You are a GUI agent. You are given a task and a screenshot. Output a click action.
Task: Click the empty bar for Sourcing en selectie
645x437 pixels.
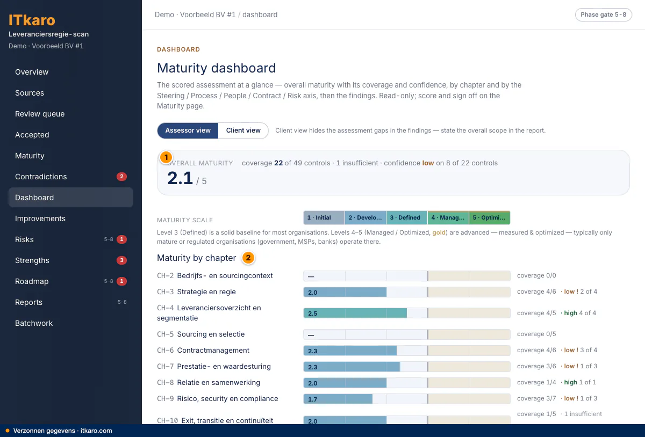(x=407, y=334)
